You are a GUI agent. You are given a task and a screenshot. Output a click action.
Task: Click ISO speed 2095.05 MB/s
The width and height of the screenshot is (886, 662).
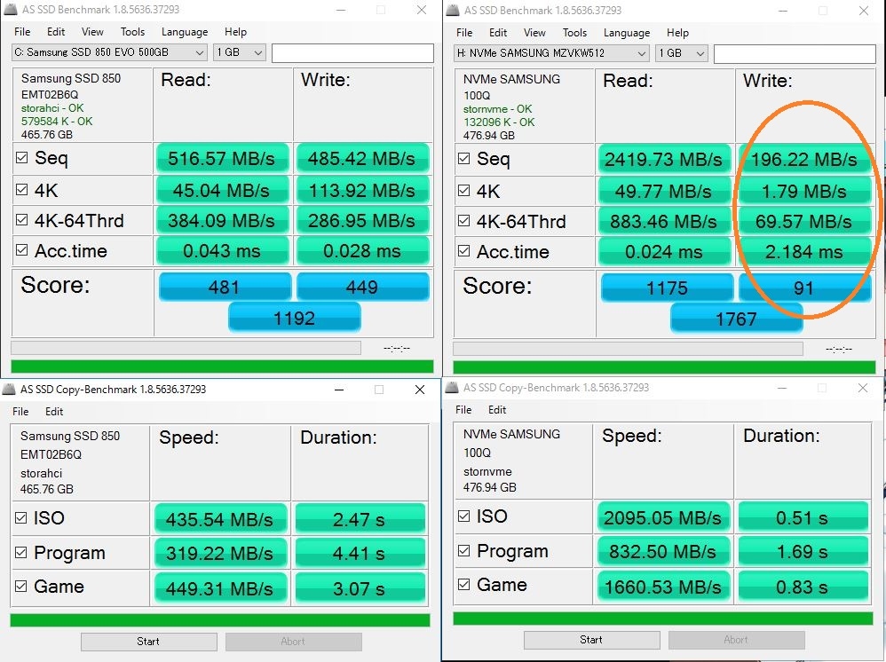663,517
